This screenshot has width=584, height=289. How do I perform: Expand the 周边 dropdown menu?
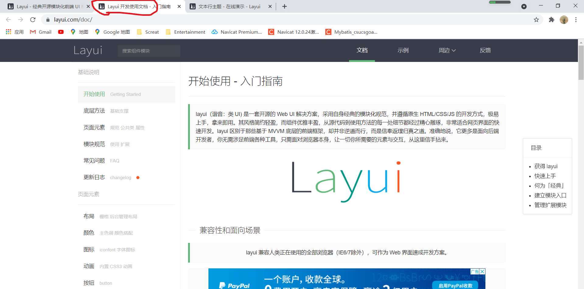click(447, 50)
